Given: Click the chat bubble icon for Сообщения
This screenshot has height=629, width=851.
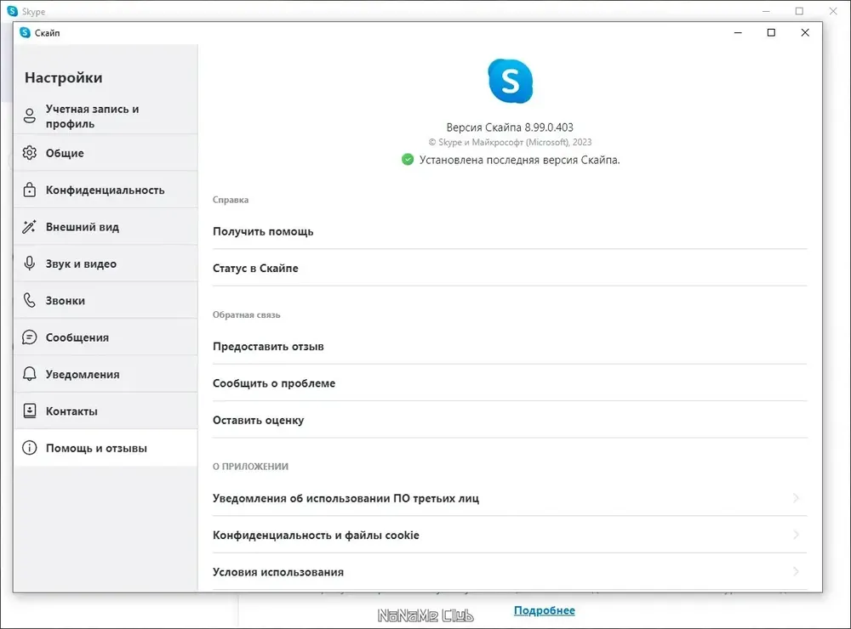Looking at the screenshot, I should point(29,337).
